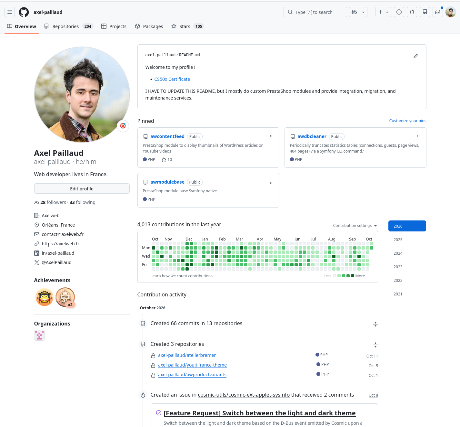Open Copilot chat icon
The height and width of the screenshot is (427, 460).
pos(354,12)
